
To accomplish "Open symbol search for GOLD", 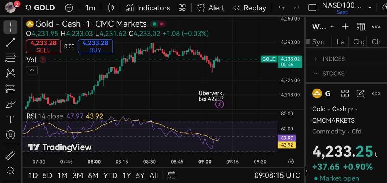I will click(x=40, y=8).
